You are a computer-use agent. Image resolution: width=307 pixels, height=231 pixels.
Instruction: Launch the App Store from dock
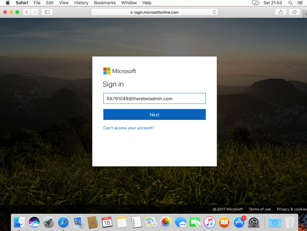coord(239,223)
